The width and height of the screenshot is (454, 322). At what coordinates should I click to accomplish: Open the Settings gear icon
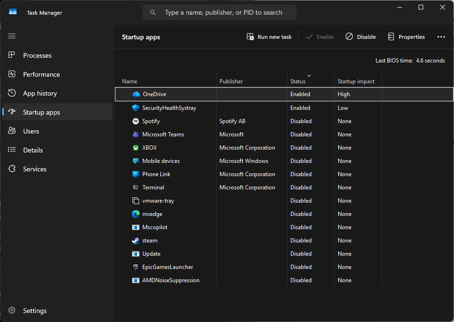pos(12,310)
